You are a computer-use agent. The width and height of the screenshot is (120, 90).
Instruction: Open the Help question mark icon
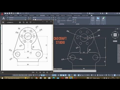pos(106,13)
